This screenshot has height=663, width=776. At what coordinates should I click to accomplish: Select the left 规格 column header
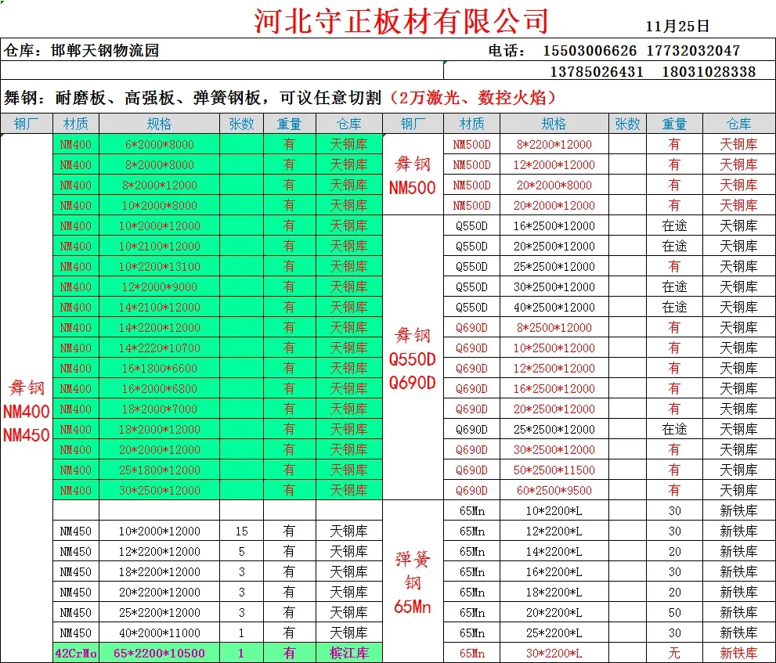tap(160, 124)
